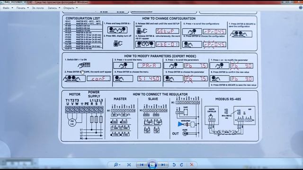Click the 'SEtuP' display readout
Image resolution: width=303 pixels, height=170 pixels.
(x=167, y=31)
